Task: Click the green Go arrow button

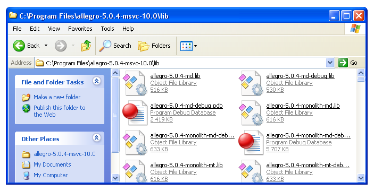Action: click(343, 63)
